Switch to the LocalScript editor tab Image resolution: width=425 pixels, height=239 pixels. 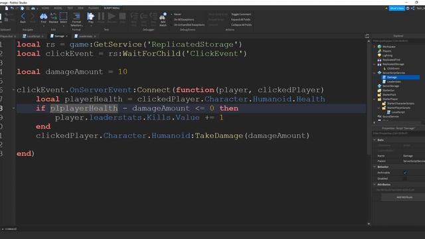tap(33, 36)
